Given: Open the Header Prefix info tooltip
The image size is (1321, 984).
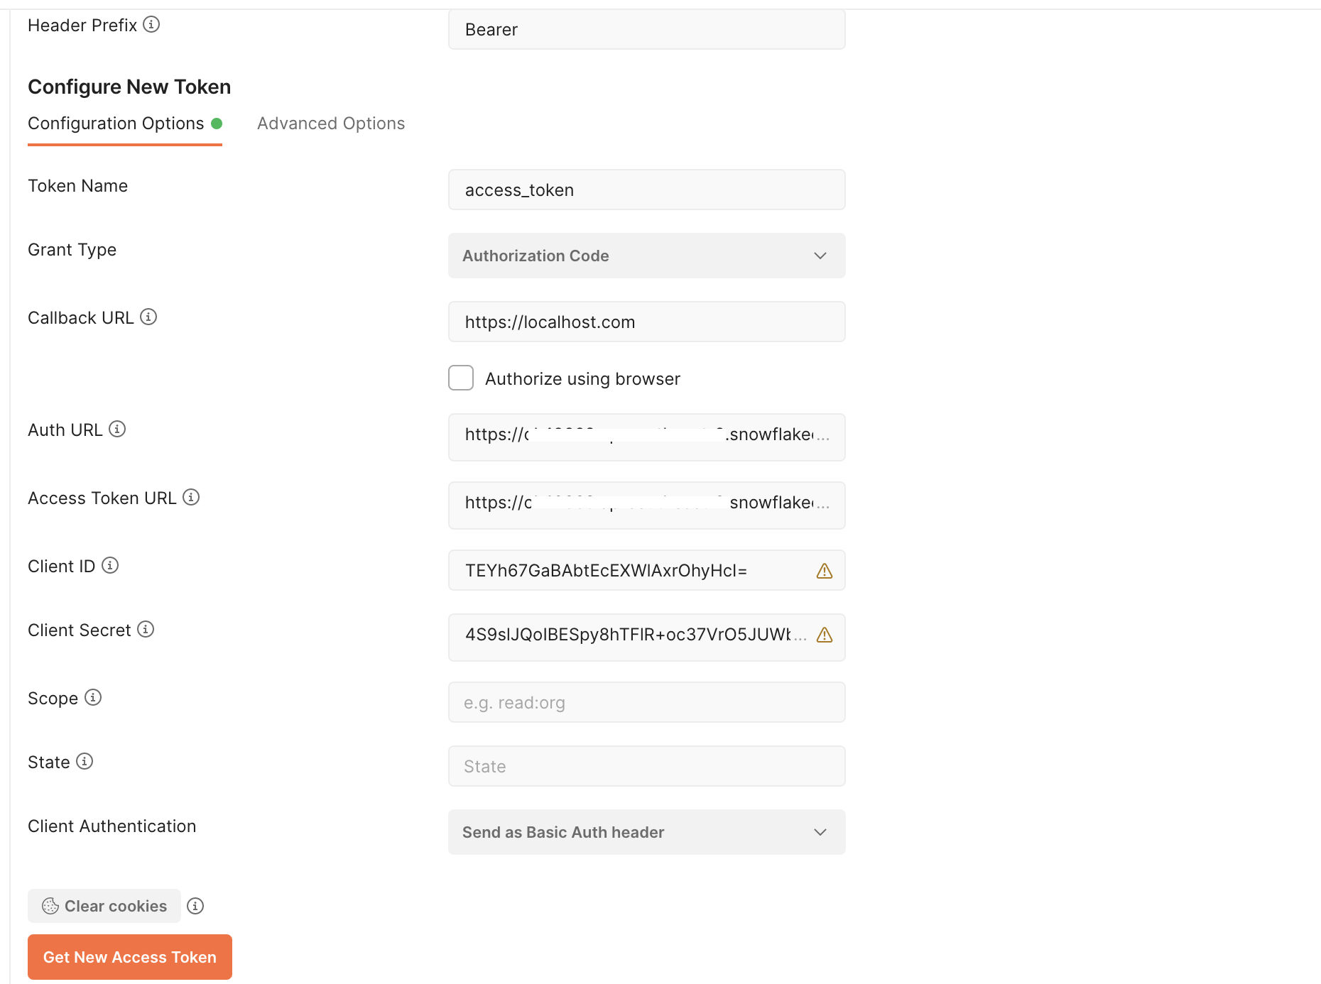Looking at the screenshot, I should click(x=151, y=23).
